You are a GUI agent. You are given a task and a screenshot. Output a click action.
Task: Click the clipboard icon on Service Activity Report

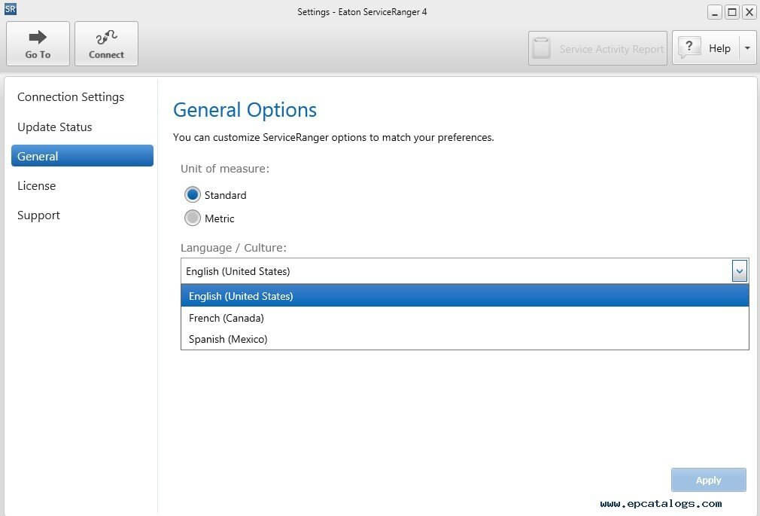click(x=542, y=47)
